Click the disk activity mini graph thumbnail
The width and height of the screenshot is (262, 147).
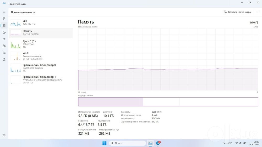[x=16, y=44]
